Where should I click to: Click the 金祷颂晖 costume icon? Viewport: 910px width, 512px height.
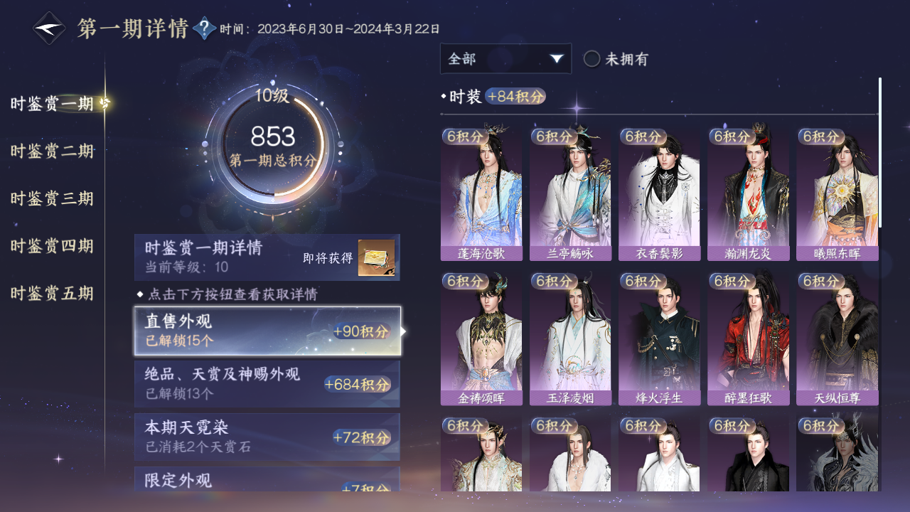click(481, 338)
